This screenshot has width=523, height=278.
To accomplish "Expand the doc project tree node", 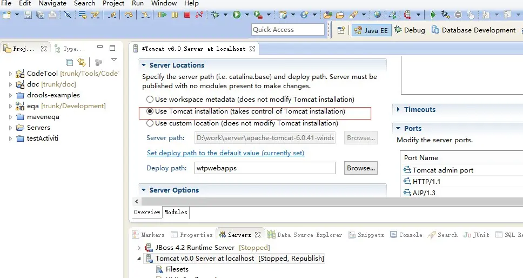I will 10,84.
